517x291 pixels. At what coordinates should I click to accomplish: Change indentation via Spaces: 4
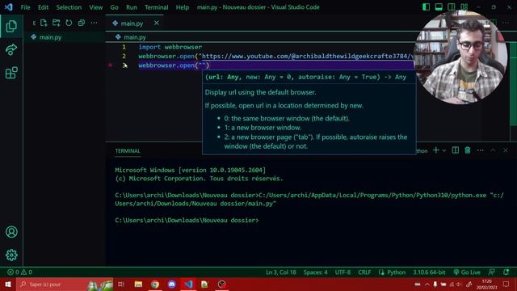coord(315,272)
